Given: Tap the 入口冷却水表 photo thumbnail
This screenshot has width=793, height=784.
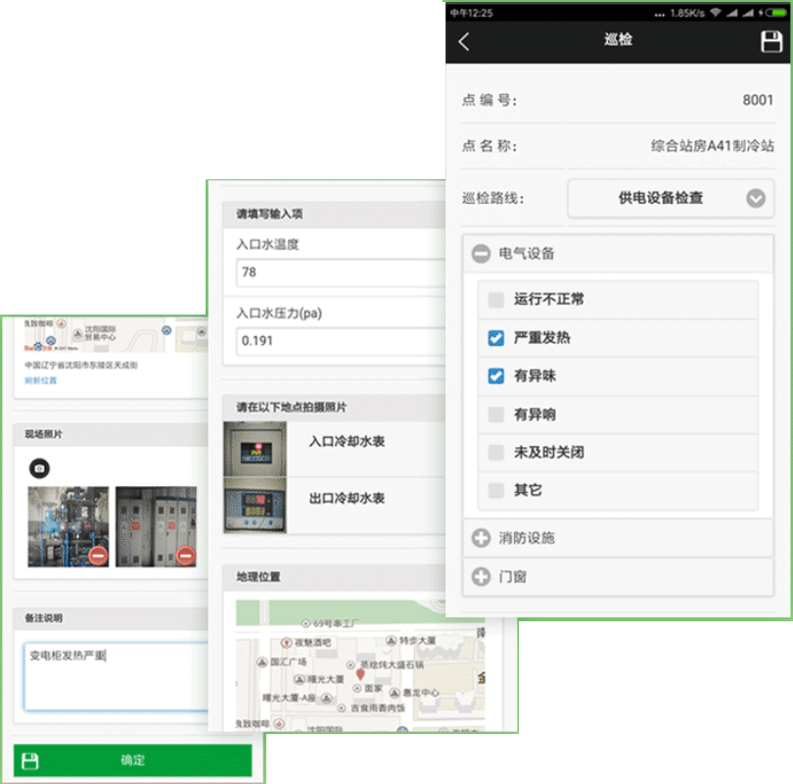Looking at the screenshot, I should [x=255, y=449].
